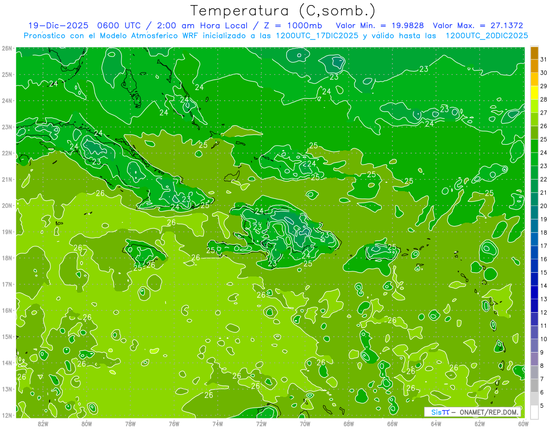Click the latitude axis label "15N"
The height and width of the screenshot is (430, 556).
[6, 337]
